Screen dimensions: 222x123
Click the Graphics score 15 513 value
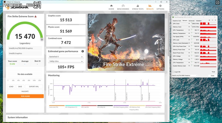click(66, 20)
